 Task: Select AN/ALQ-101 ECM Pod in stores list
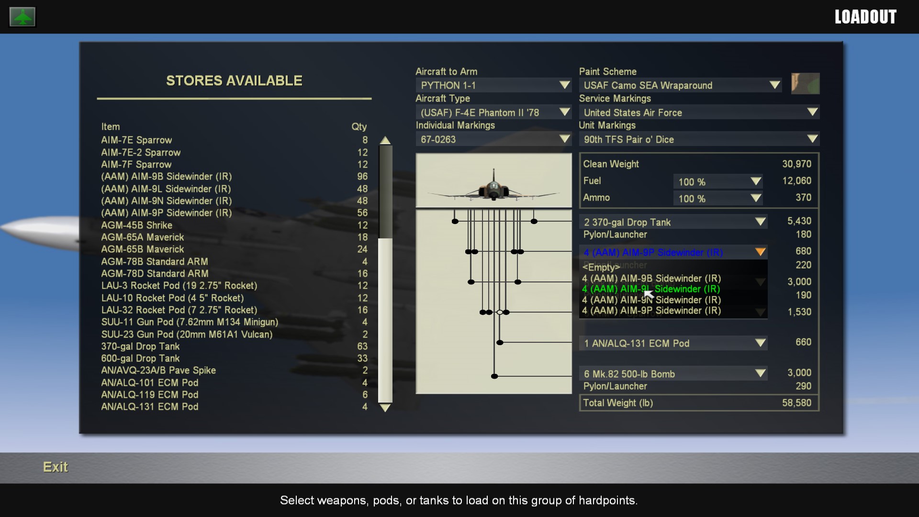pyautogui.click(x=234, y=383)
